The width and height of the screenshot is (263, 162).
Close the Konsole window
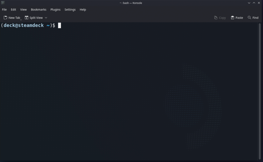[259, 3]
